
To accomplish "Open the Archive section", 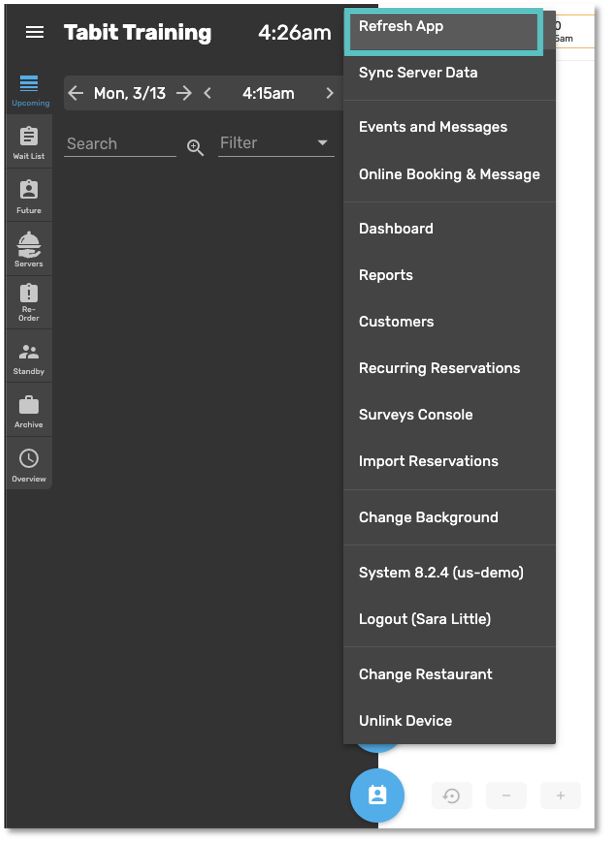I will tap(29, 410).
